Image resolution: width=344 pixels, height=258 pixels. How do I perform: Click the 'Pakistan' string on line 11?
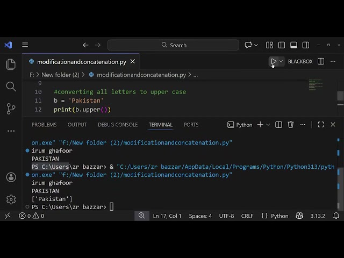[x=86, y=101]
